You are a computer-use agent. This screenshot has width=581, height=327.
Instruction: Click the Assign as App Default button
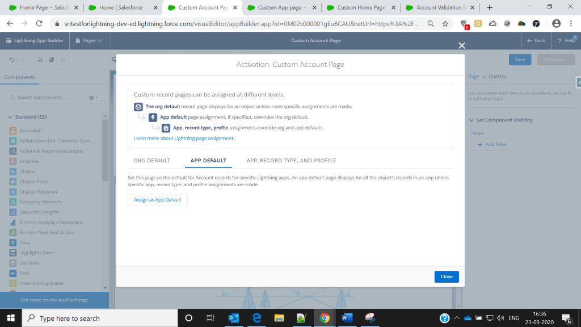(x=158, y=200)
